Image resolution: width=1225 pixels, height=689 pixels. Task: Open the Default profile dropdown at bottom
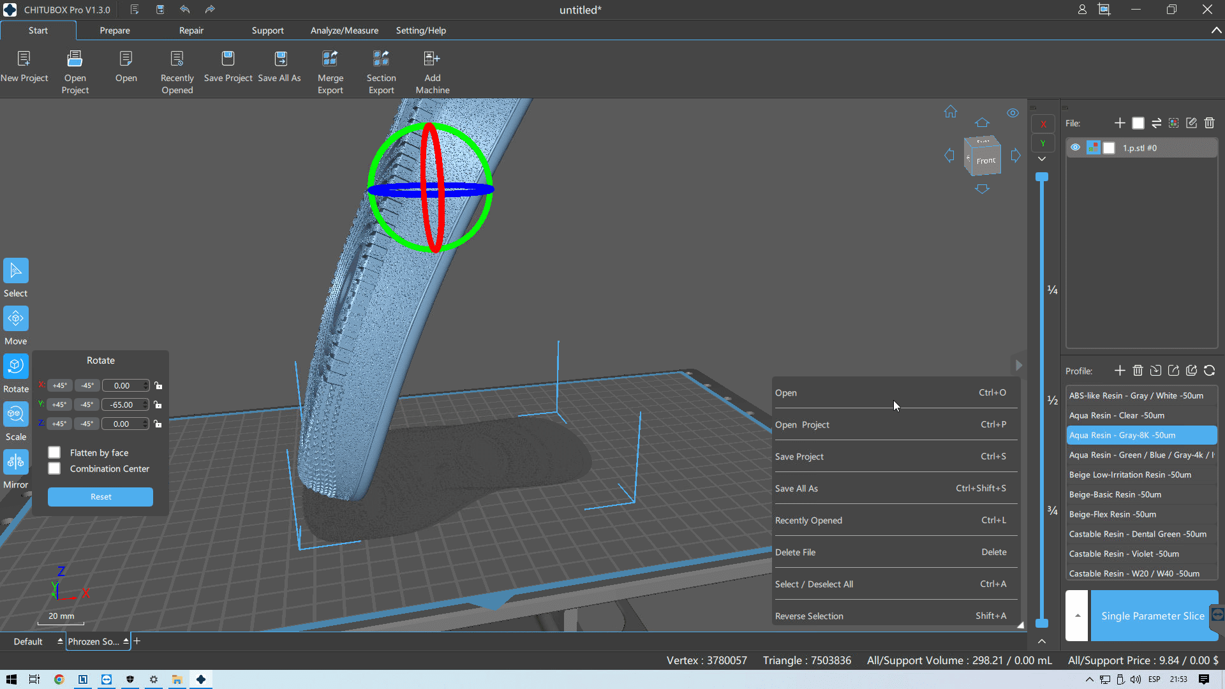(60, 641)
